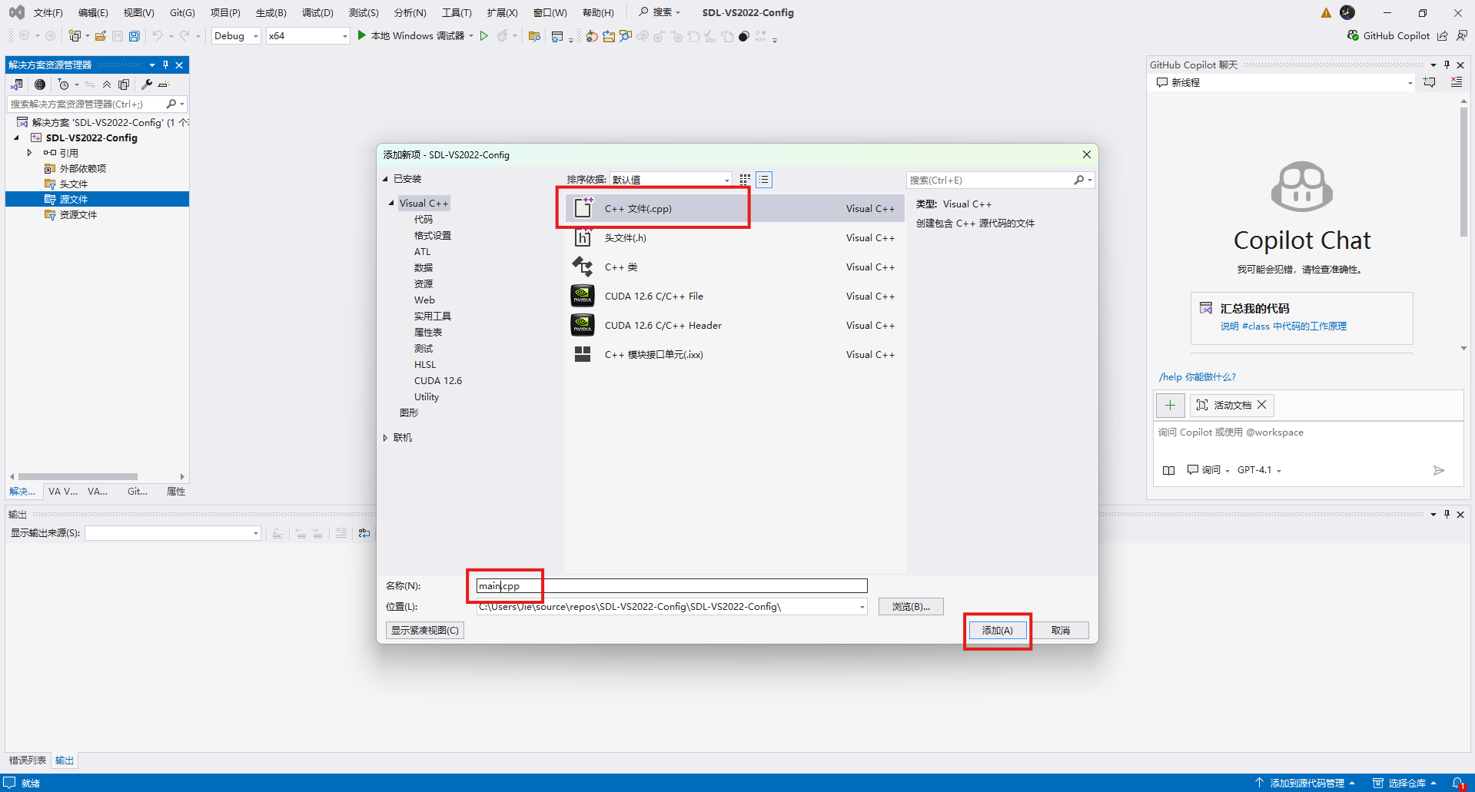The image size is (1475, 792).
Task: Click the 添加(A) button
Action: coord(997,630)
